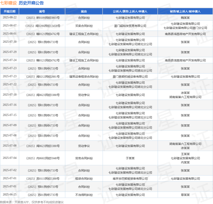Viewport: 213px width, 204px height.
Task: Click the 不当得利纠纷 cause cell
Action: 84,195
